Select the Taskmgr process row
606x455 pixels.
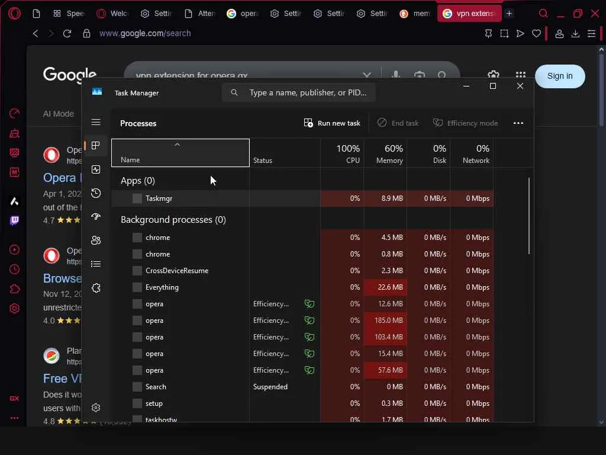302,198
